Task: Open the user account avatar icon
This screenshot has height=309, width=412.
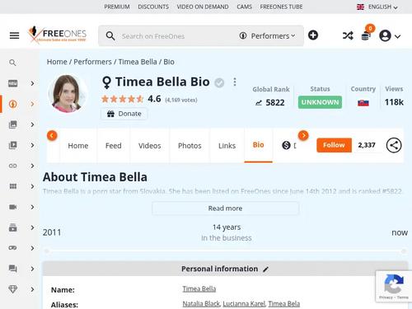Action: pyautogui.click(x=385, y=35)
